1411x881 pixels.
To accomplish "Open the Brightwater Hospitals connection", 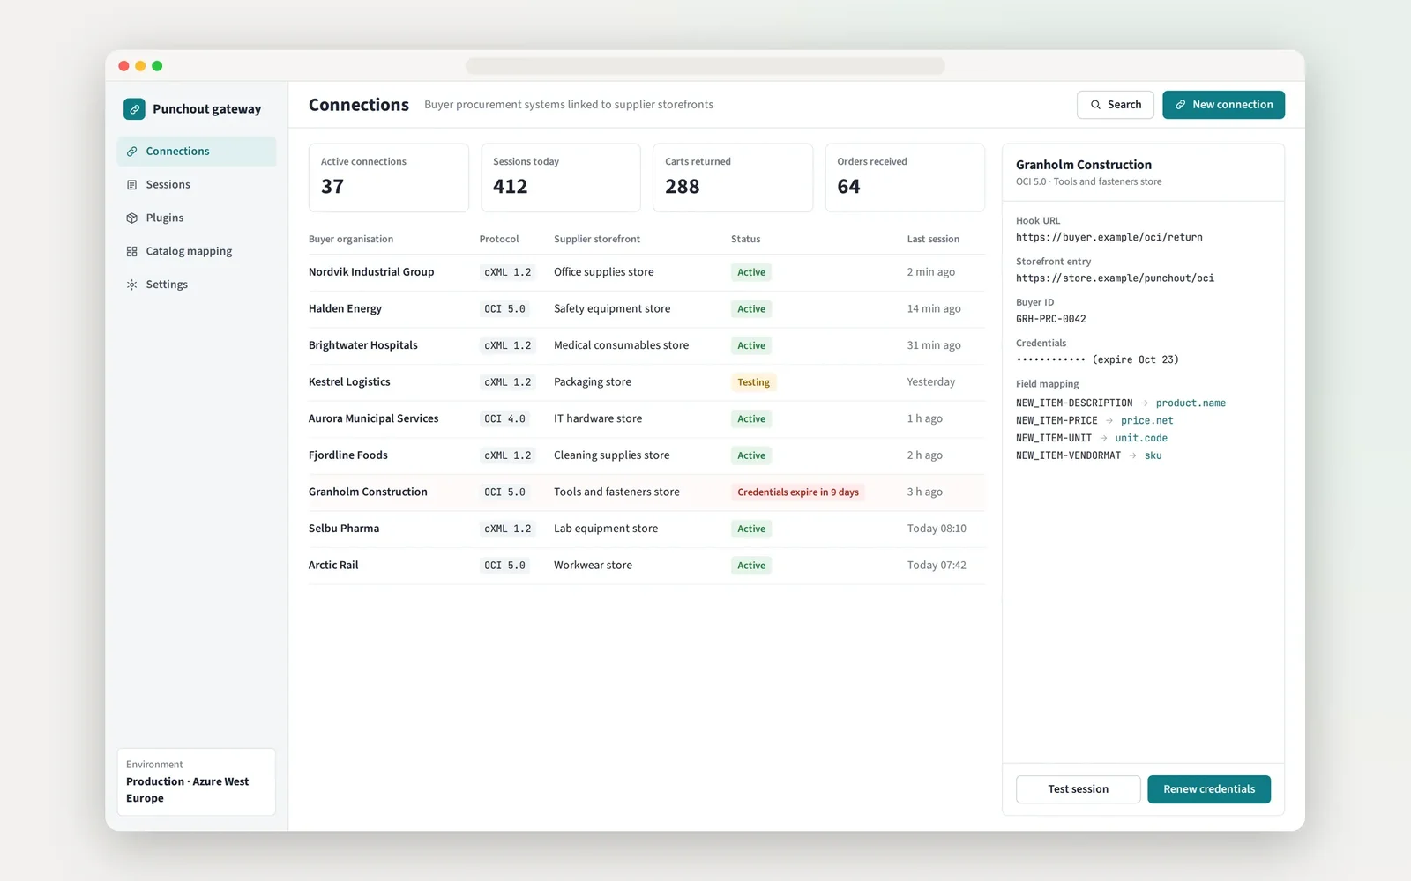I will coord(646,345).
